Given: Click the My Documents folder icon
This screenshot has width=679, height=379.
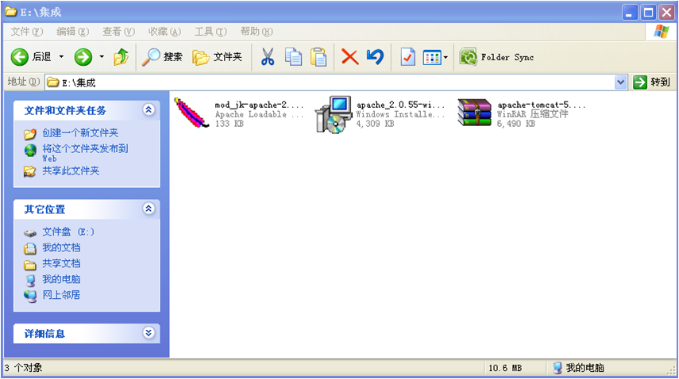Looking at the screenshot, I should click(x=30, y=248).
